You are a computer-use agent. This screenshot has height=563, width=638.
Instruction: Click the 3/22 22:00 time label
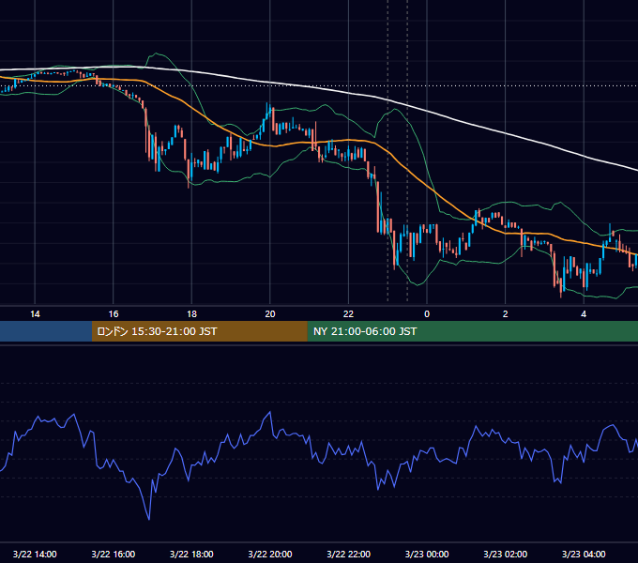point(349,554)
